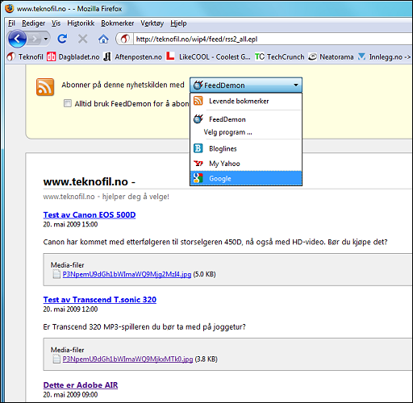This screenshot has width=413, height=403.
Task: Select Levende bokmerker from the list
Action: click(x=246, y=102)
